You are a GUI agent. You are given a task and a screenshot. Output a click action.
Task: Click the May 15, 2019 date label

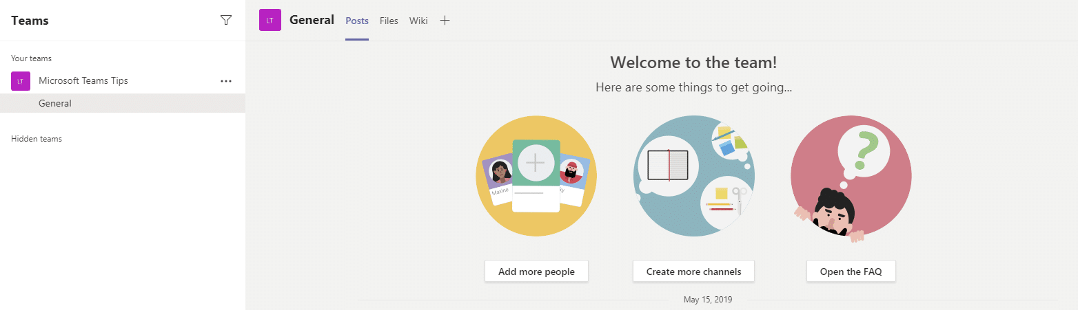pos(708,300)
